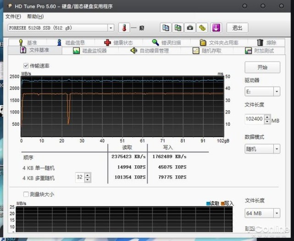The image size is (294, 241).
Task: Click the 45075 IOPS write value
Action: 172,167
